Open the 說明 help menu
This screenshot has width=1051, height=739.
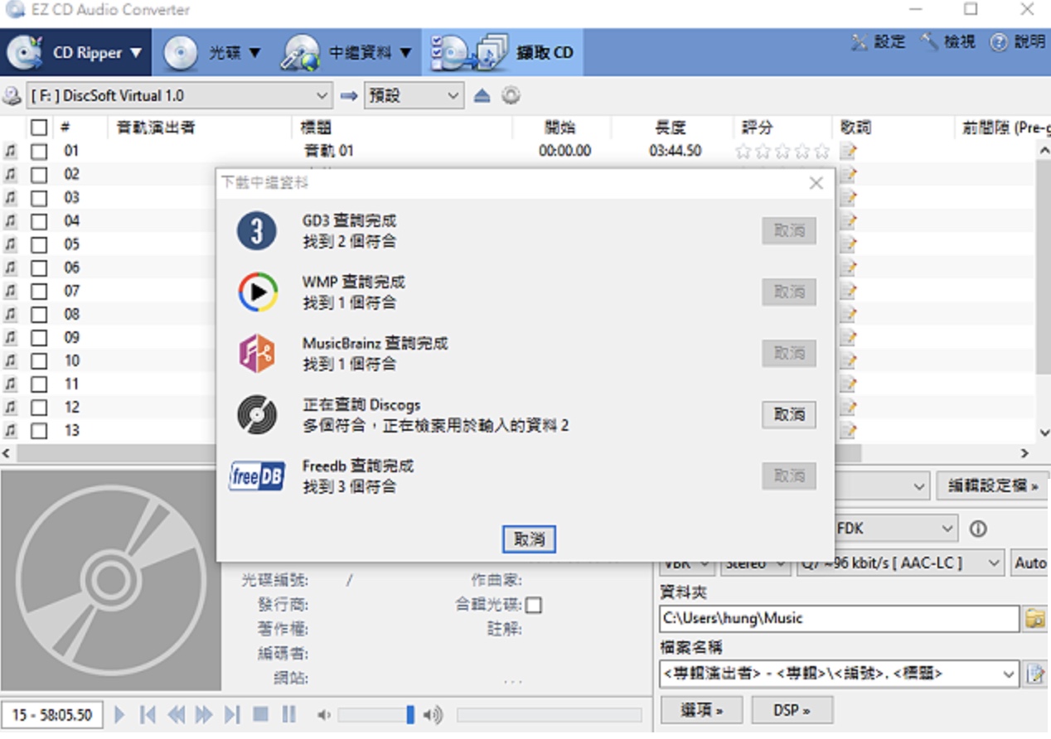[1019, 42]
